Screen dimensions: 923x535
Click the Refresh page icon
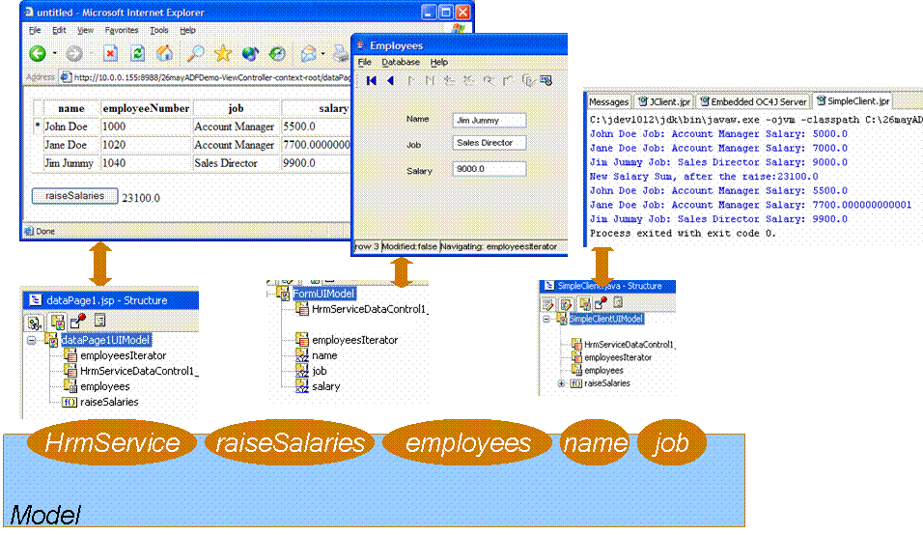click(x=138, y=53)
